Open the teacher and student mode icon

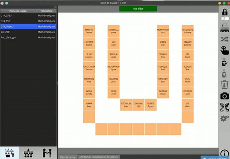47,153
